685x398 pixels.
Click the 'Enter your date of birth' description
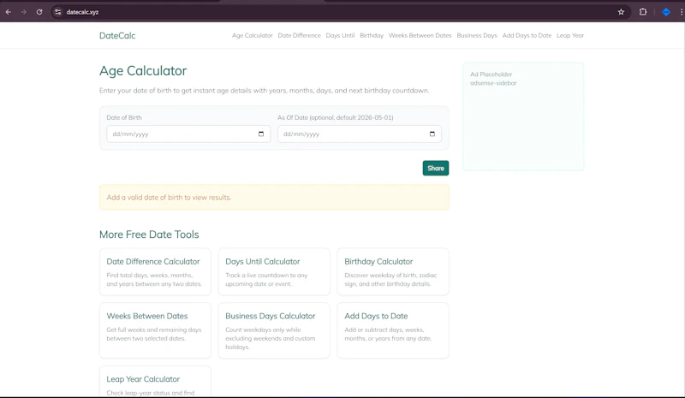[265, 91]
